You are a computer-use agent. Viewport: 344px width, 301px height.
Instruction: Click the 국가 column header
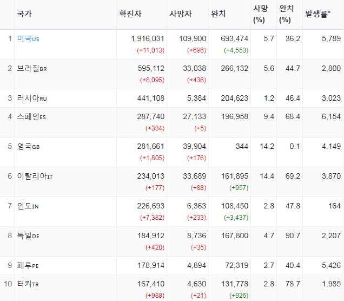click(x=24, y=14)
